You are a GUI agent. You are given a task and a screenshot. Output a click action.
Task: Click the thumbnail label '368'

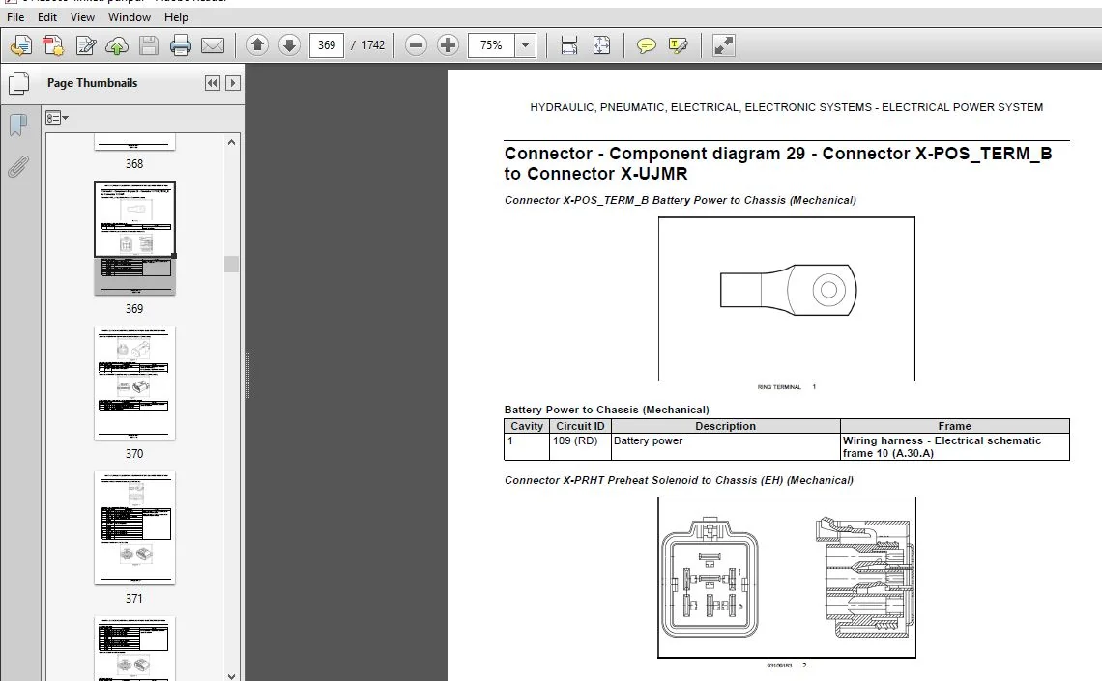[x=134, y=163]
